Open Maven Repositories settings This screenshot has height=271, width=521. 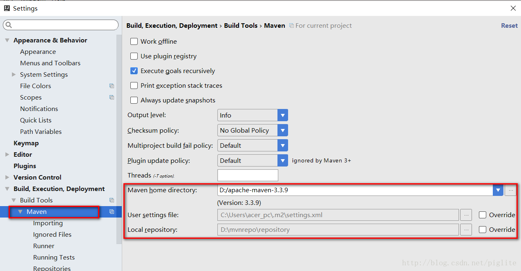(52, 268)
